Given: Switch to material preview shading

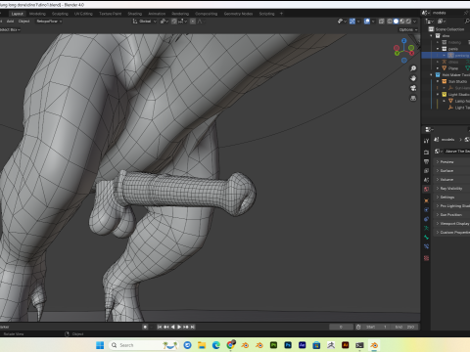Looking at the screenshot, I should (402, 22).
